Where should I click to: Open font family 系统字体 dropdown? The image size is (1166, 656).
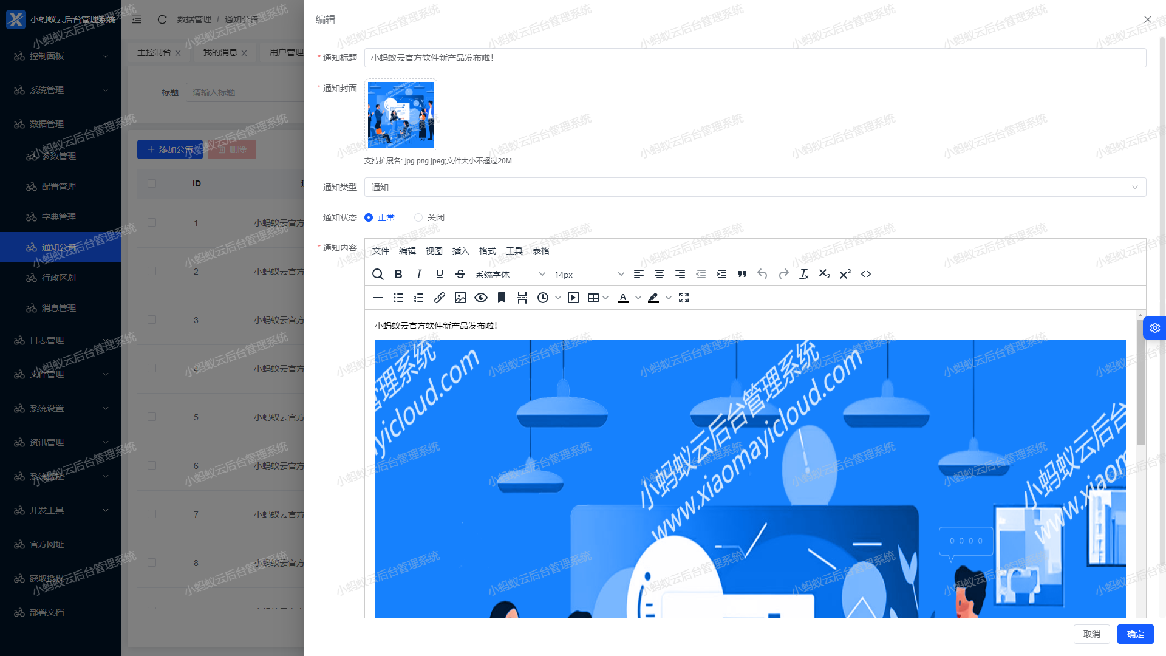[510, 275]
